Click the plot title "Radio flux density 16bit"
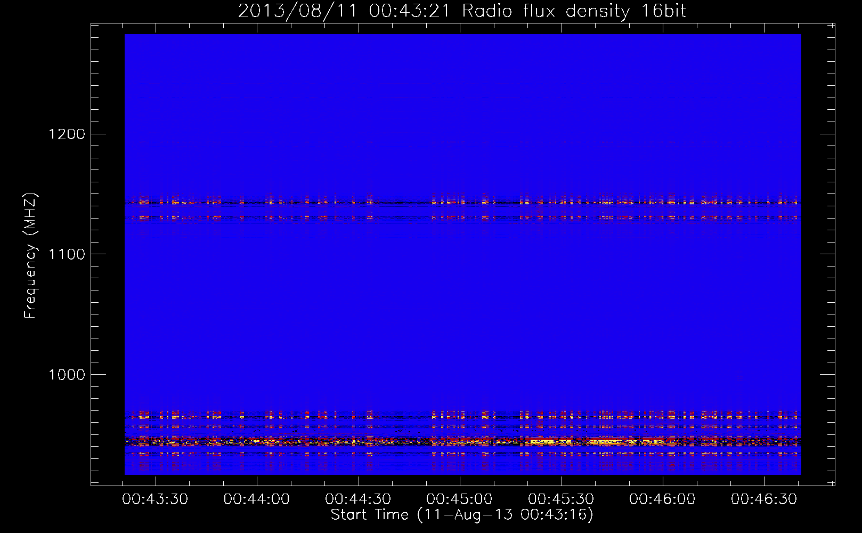 click(574, 11)
